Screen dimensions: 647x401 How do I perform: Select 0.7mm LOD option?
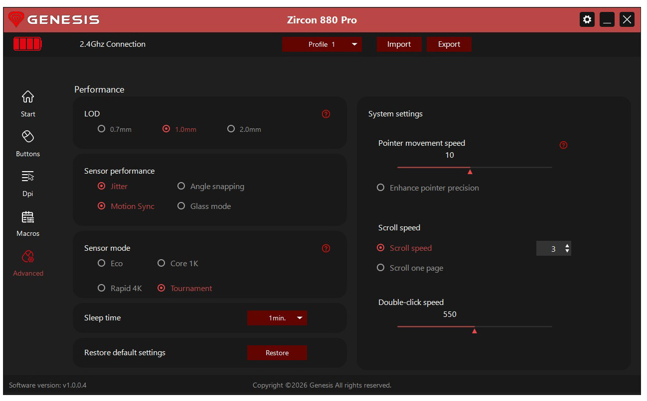click(x=115, y=129)
